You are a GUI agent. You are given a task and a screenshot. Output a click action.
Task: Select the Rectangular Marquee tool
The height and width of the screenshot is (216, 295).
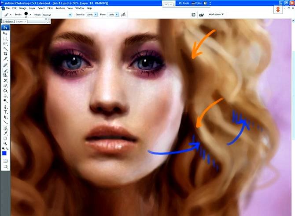tap(5, 39)
